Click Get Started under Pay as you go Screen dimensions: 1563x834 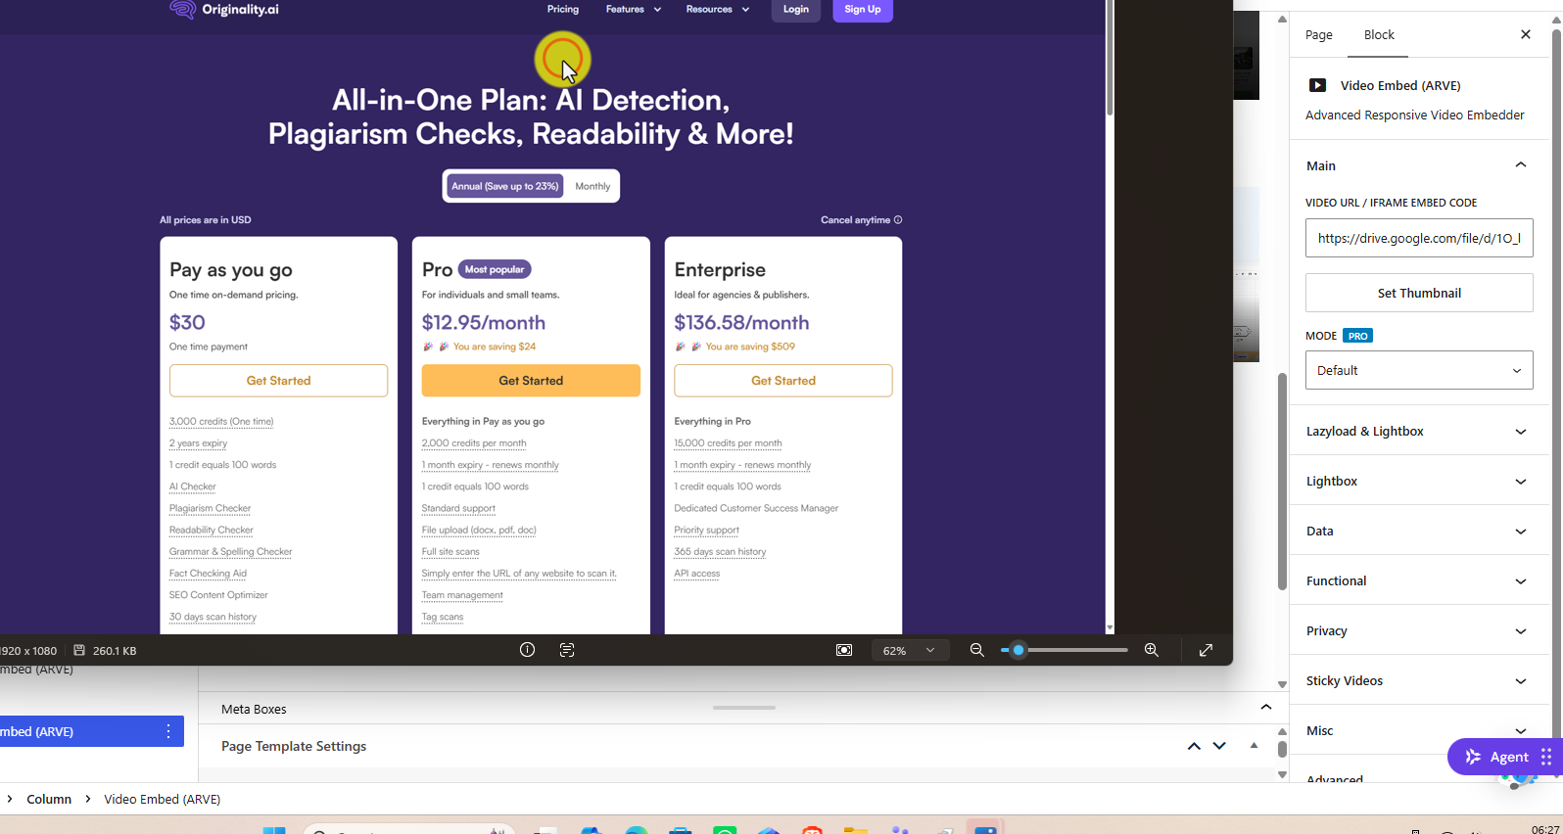(278, 381)
